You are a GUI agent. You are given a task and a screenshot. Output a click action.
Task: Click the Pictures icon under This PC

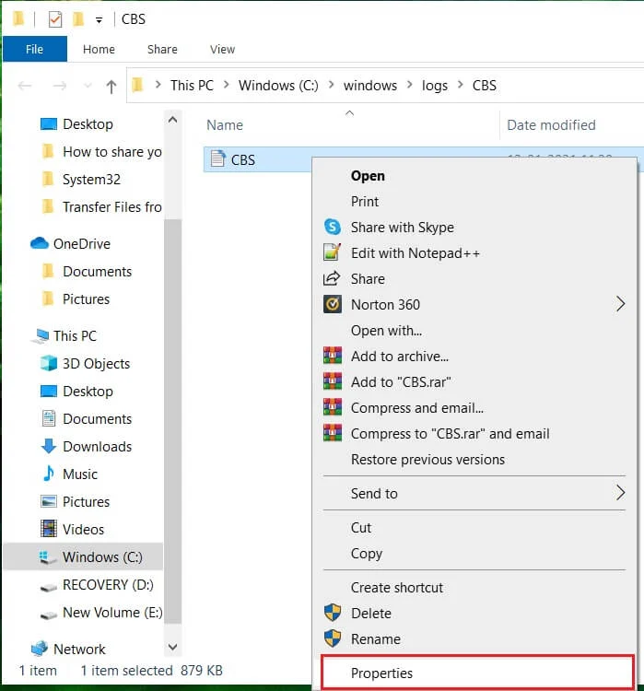(49, 501)
